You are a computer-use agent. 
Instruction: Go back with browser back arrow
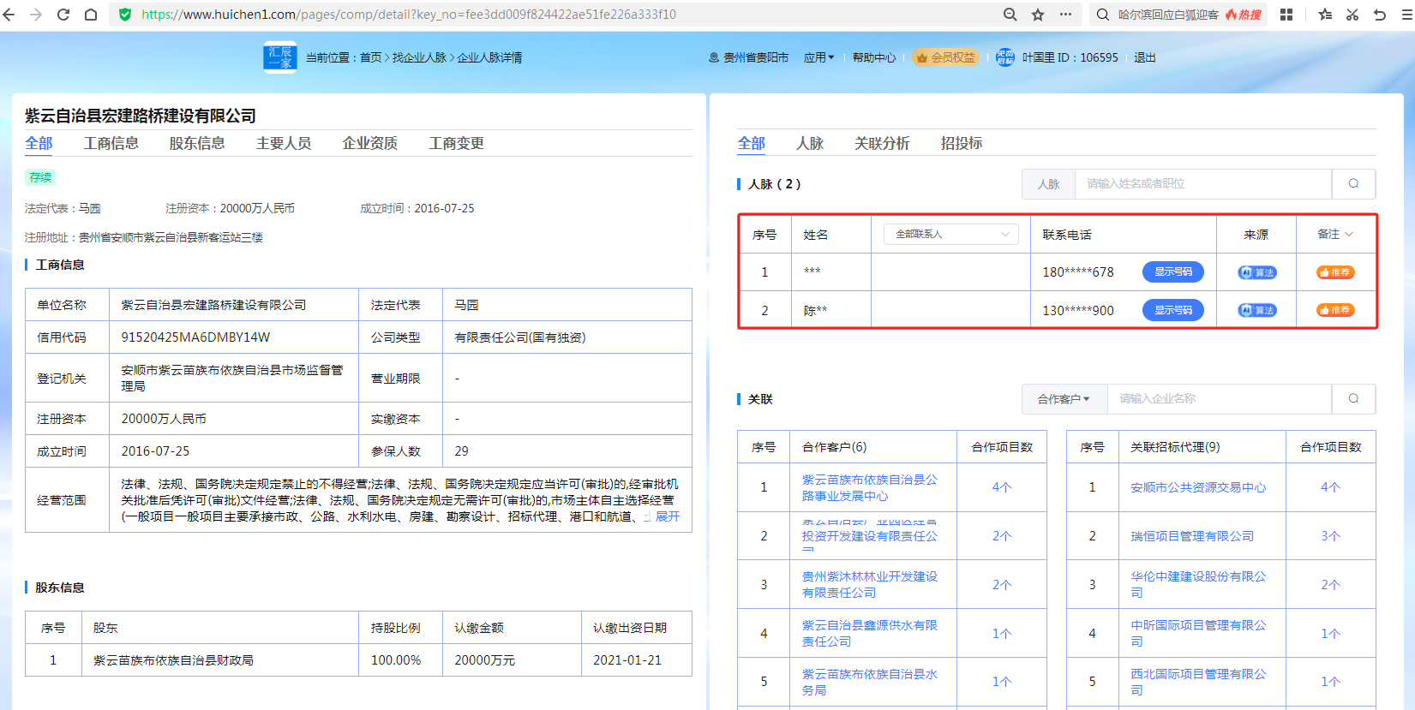9,15
